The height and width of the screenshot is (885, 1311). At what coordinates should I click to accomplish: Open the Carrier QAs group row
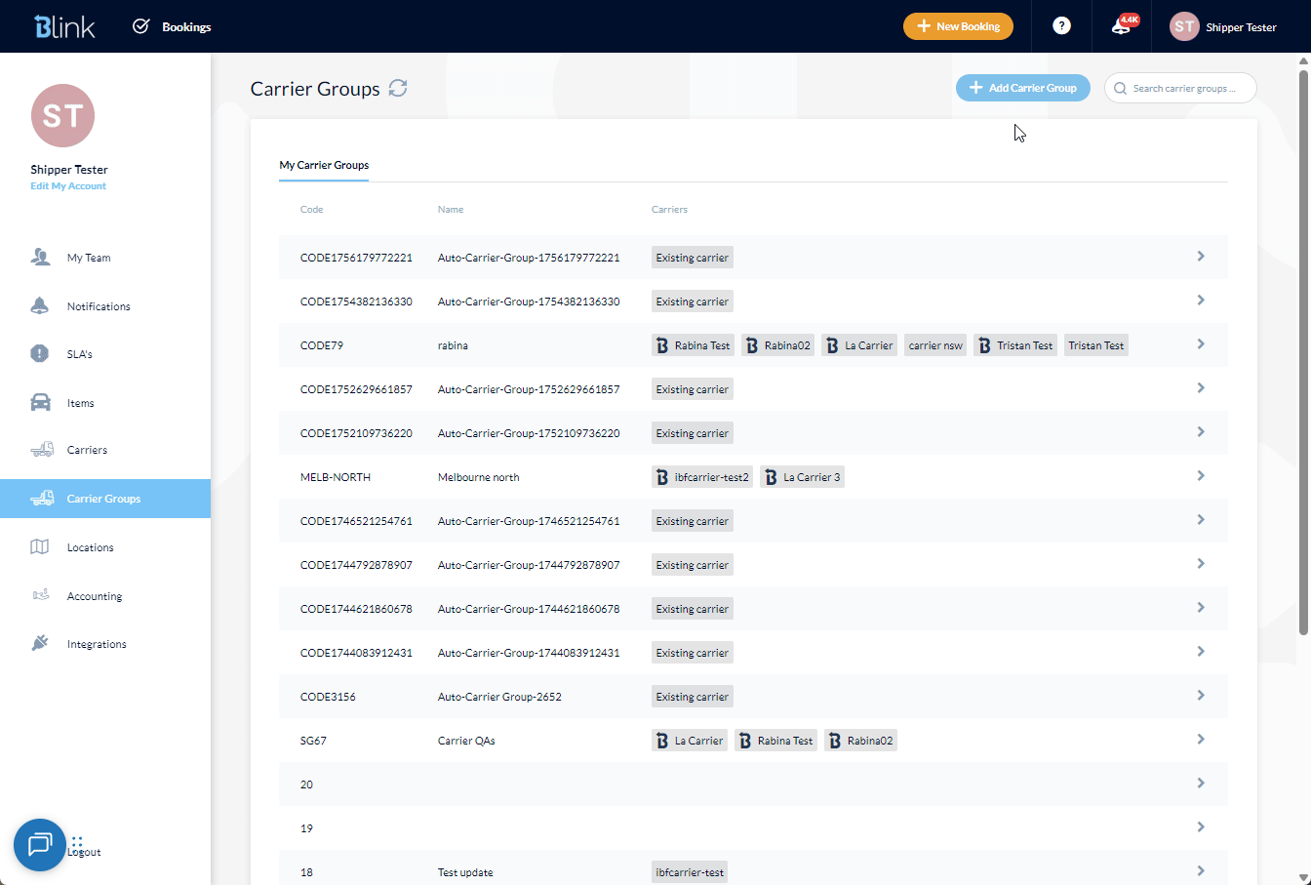(x=1201, y=740)
